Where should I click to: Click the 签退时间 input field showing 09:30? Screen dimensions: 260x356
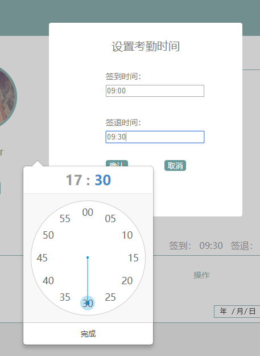[x=155, y=137]
